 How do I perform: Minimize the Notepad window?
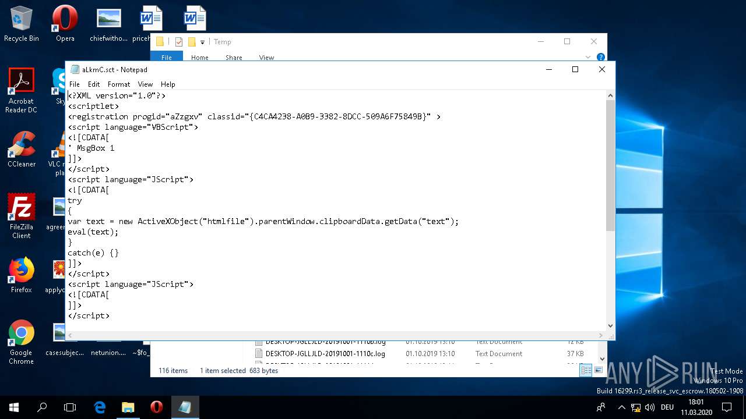coord(549,69)
